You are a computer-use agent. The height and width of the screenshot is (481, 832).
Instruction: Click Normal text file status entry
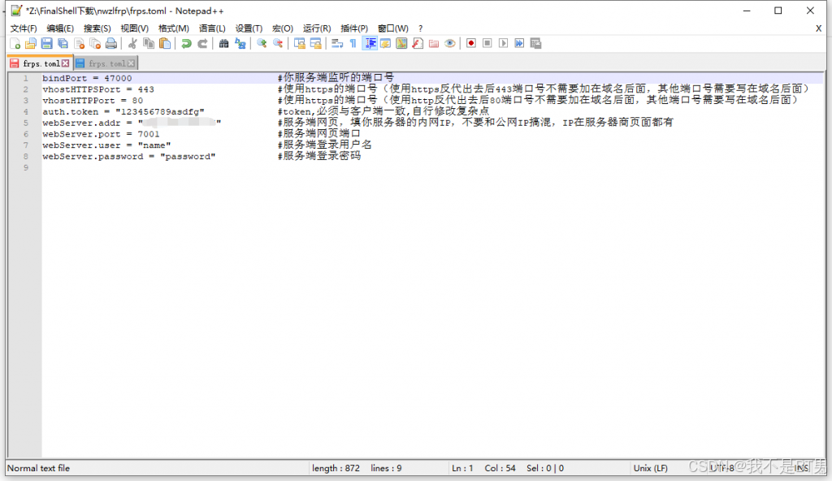(x=38, y=468)
